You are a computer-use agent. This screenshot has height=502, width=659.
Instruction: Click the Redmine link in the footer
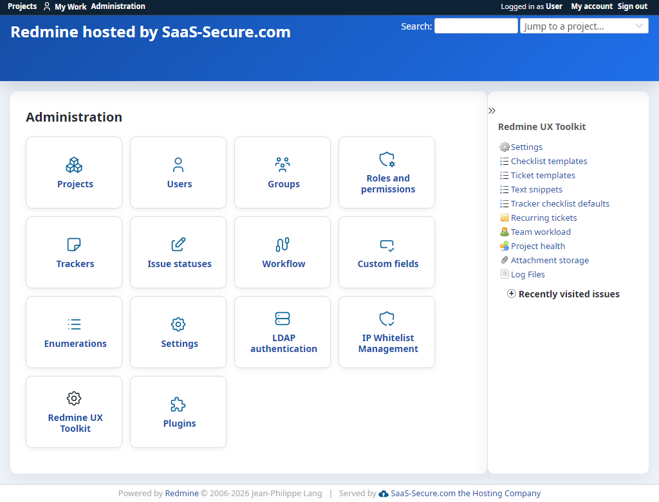click(x=181, y=493)
